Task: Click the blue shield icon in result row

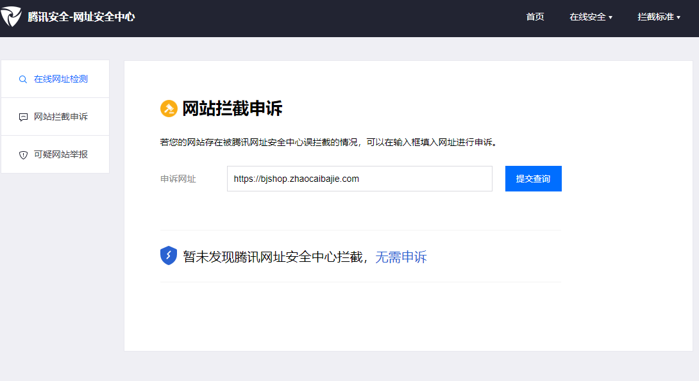Action: [169, 255]
